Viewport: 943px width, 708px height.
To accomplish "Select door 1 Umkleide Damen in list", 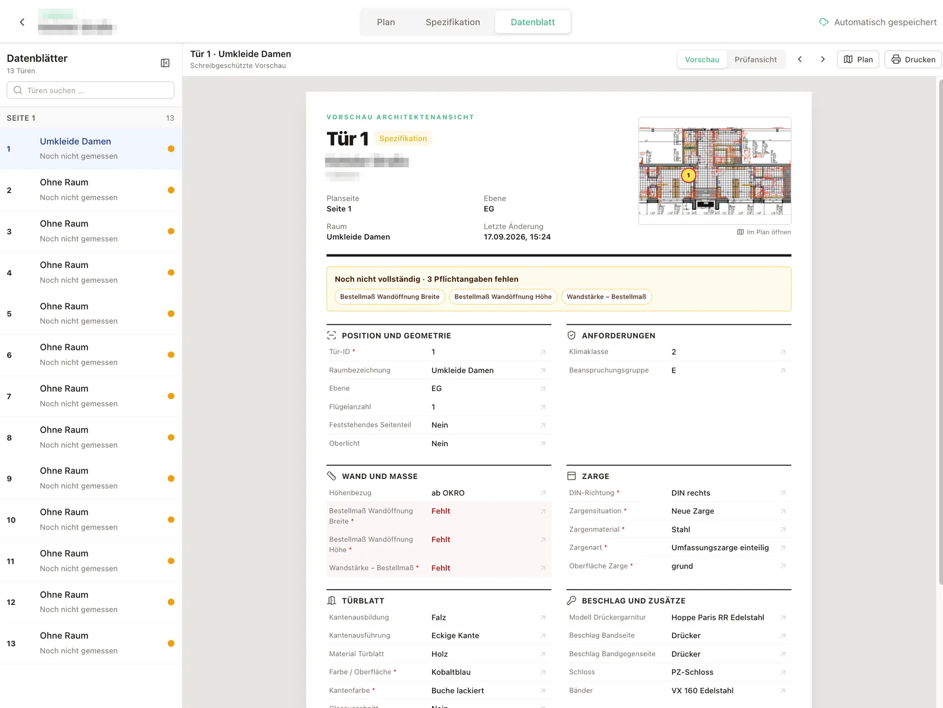I will [x=91, y=149].
